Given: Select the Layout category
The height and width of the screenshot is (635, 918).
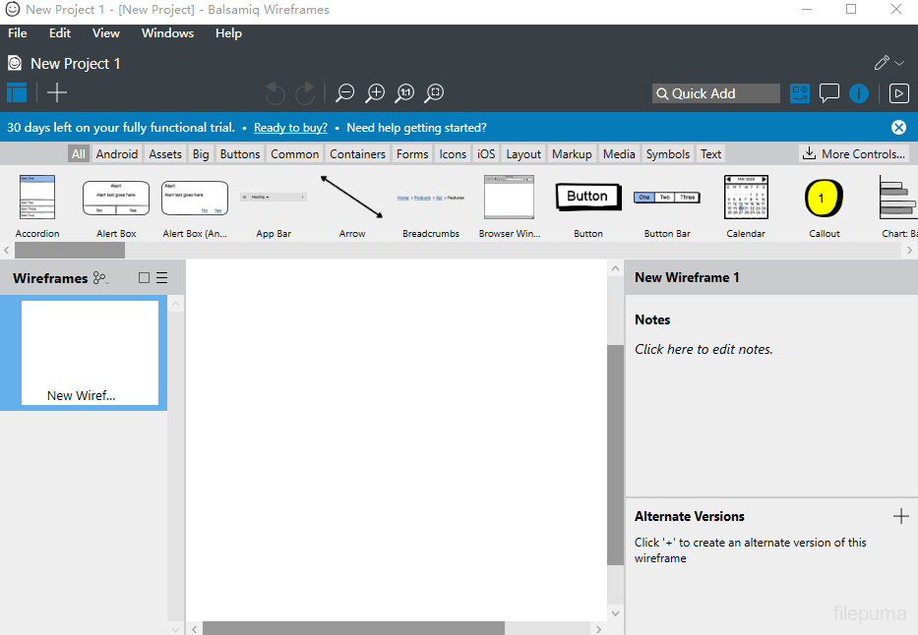Looking at the screenshot, I should [523, 153].
